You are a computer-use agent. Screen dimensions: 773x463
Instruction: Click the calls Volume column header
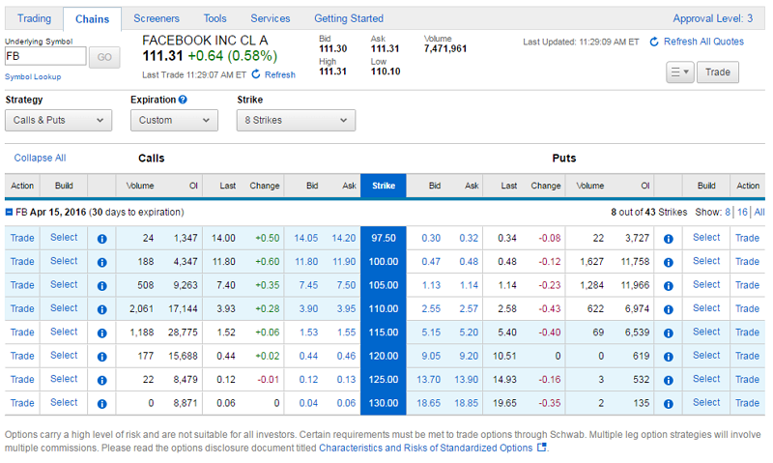[x=140, y=186]
